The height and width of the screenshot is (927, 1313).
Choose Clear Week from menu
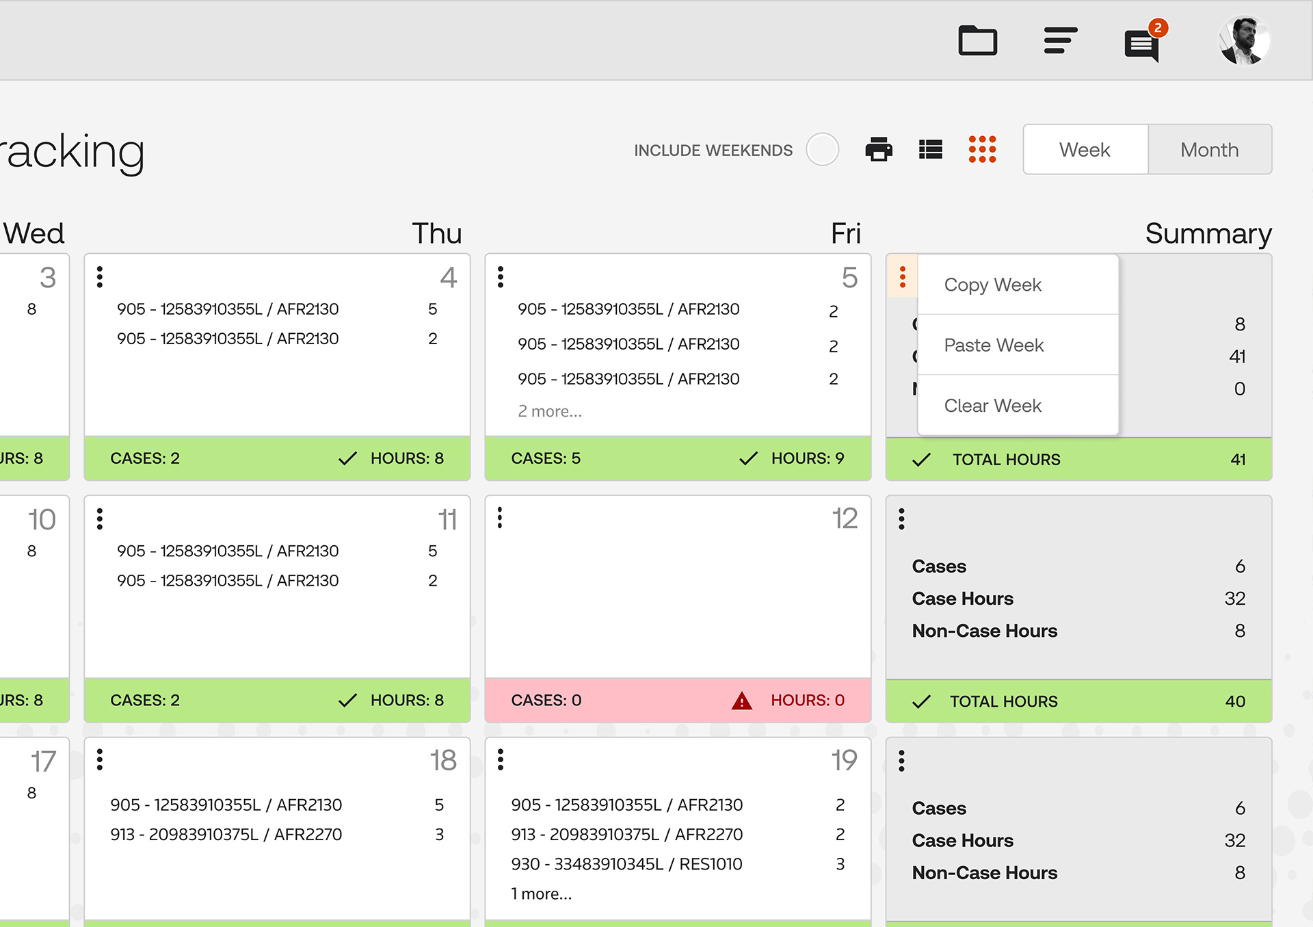click(1018, 405)
